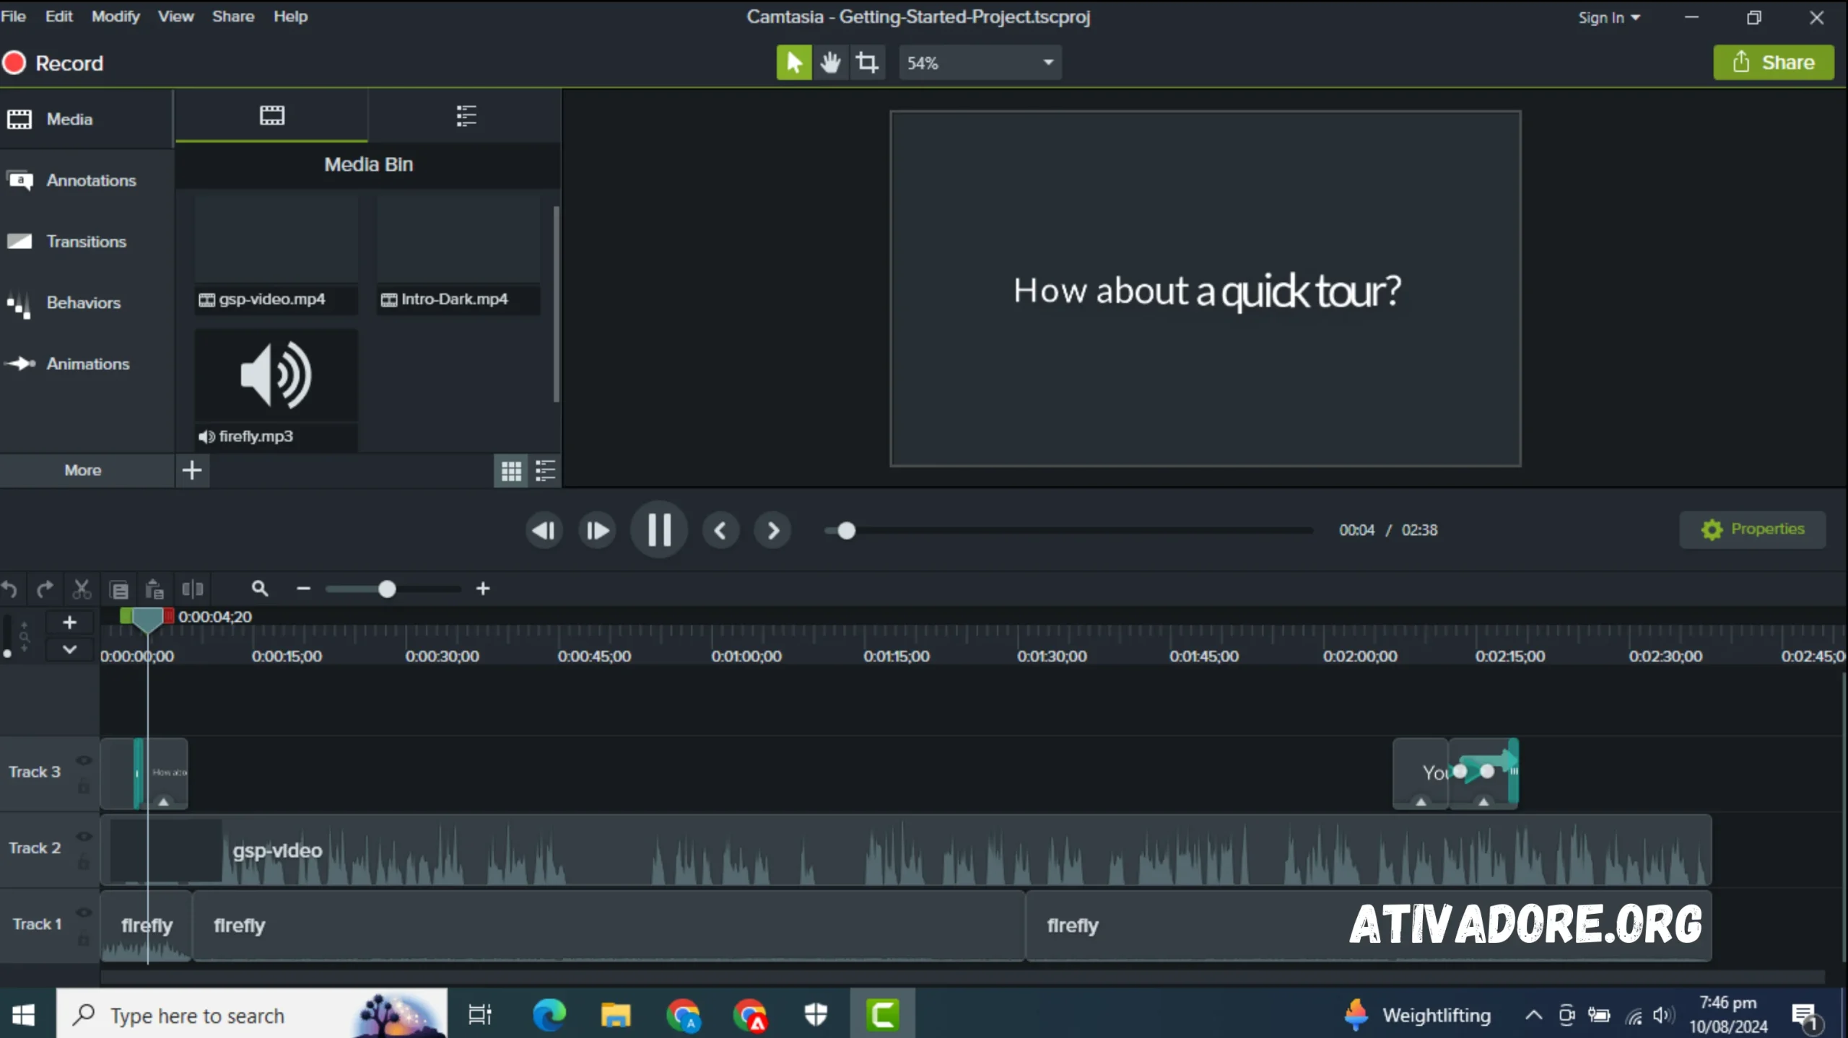The image size is (1848, 1038).
Task: Click the Cut scissors icon
Action: pyautogui.click(x=82, y=589)
